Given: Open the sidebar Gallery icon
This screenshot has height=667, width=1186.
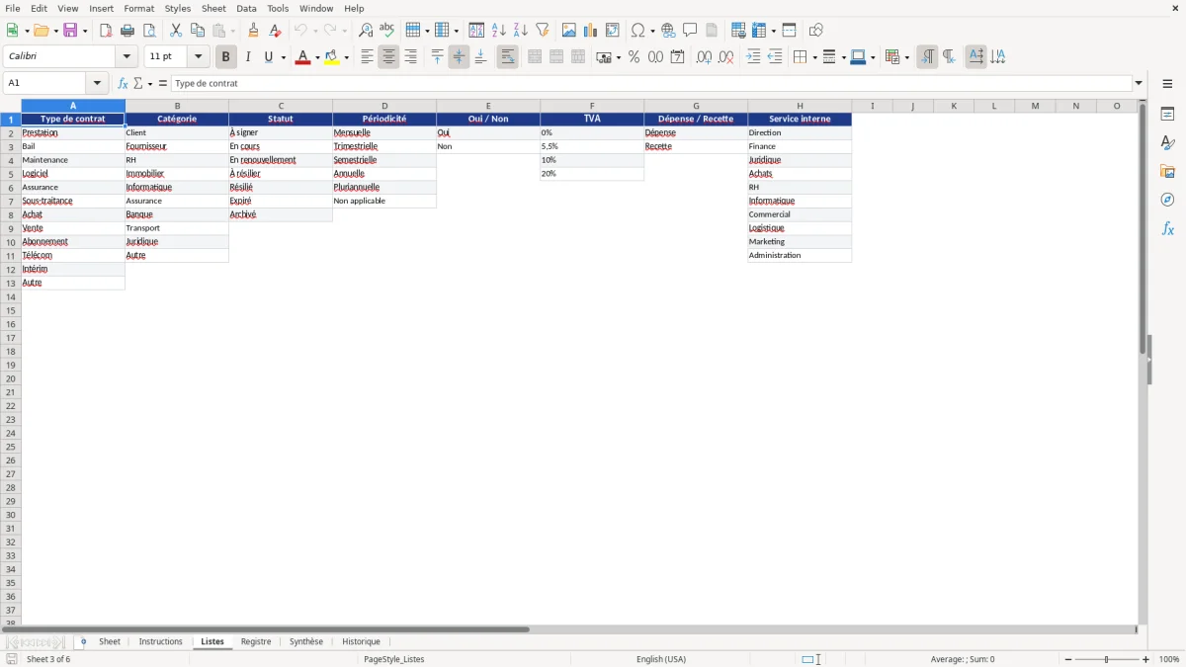Looking at the screenshot, I should pyautogui.click(x=1167, y=171).
